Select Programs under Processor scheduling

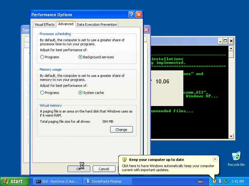coord(49,57)
